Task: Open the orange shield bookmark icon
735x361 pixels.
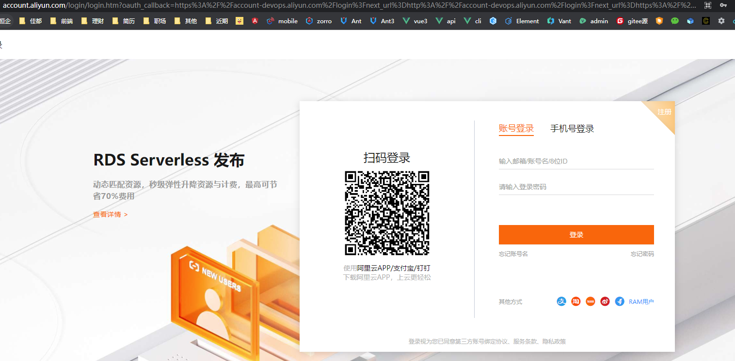Action: pyautogui.click(x=659, y=21)
